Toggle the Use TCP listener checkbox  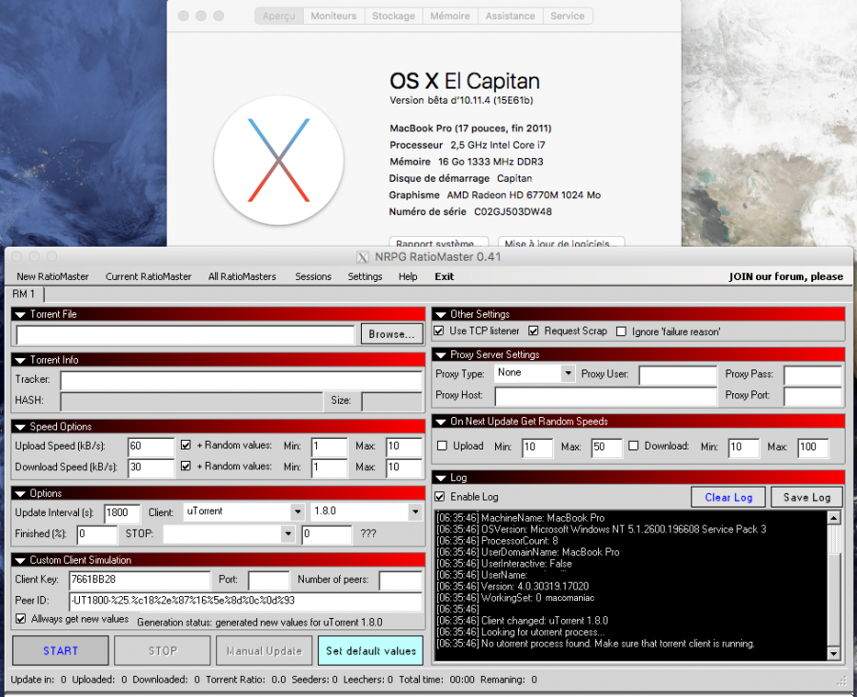point(439,330)
